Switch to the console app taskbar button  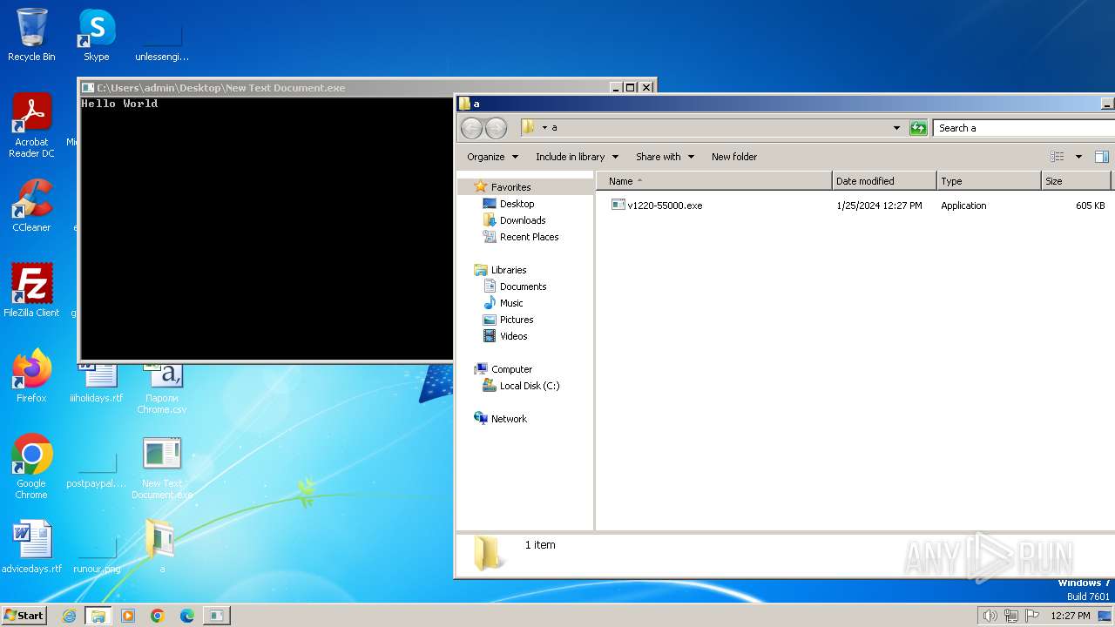click(216, 616)
